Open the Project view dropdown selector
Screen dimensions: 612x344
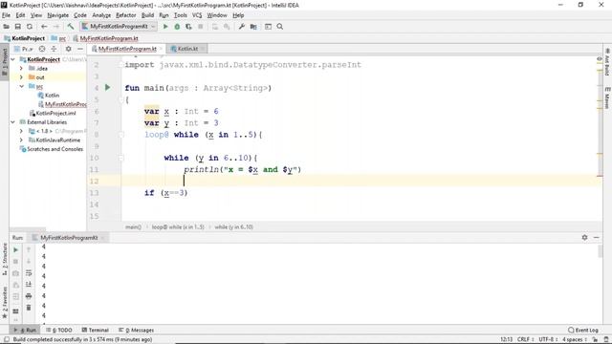(x=24, y=49)
